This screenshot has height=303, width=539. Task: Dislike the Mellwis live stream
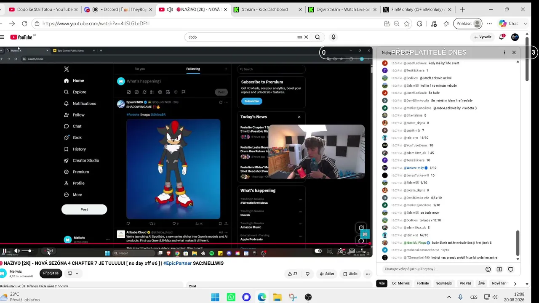click(307, 274)
